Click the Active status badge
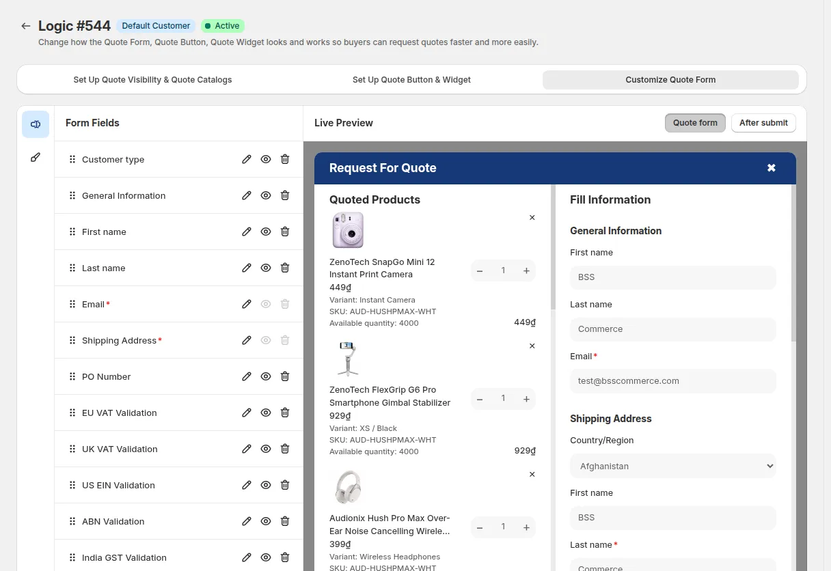Viewport: 831px width, 571px height. click(x=223, y=26)
